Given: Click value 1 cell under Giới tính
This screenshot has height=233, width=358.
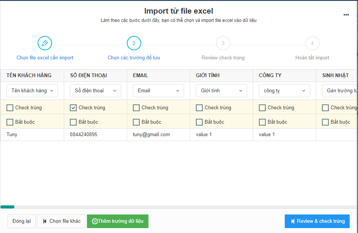Looking at the screenshot, I should tap(221, 135).
